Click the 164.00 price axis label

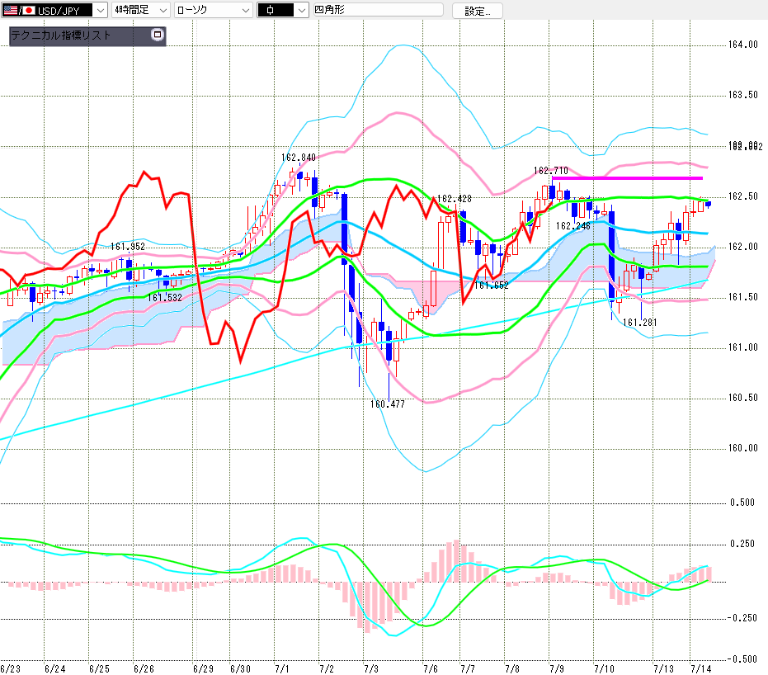(742, 45)
